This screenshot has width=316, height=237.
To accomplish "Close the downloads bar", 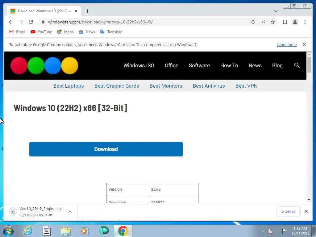I will (x=306, y=211).
